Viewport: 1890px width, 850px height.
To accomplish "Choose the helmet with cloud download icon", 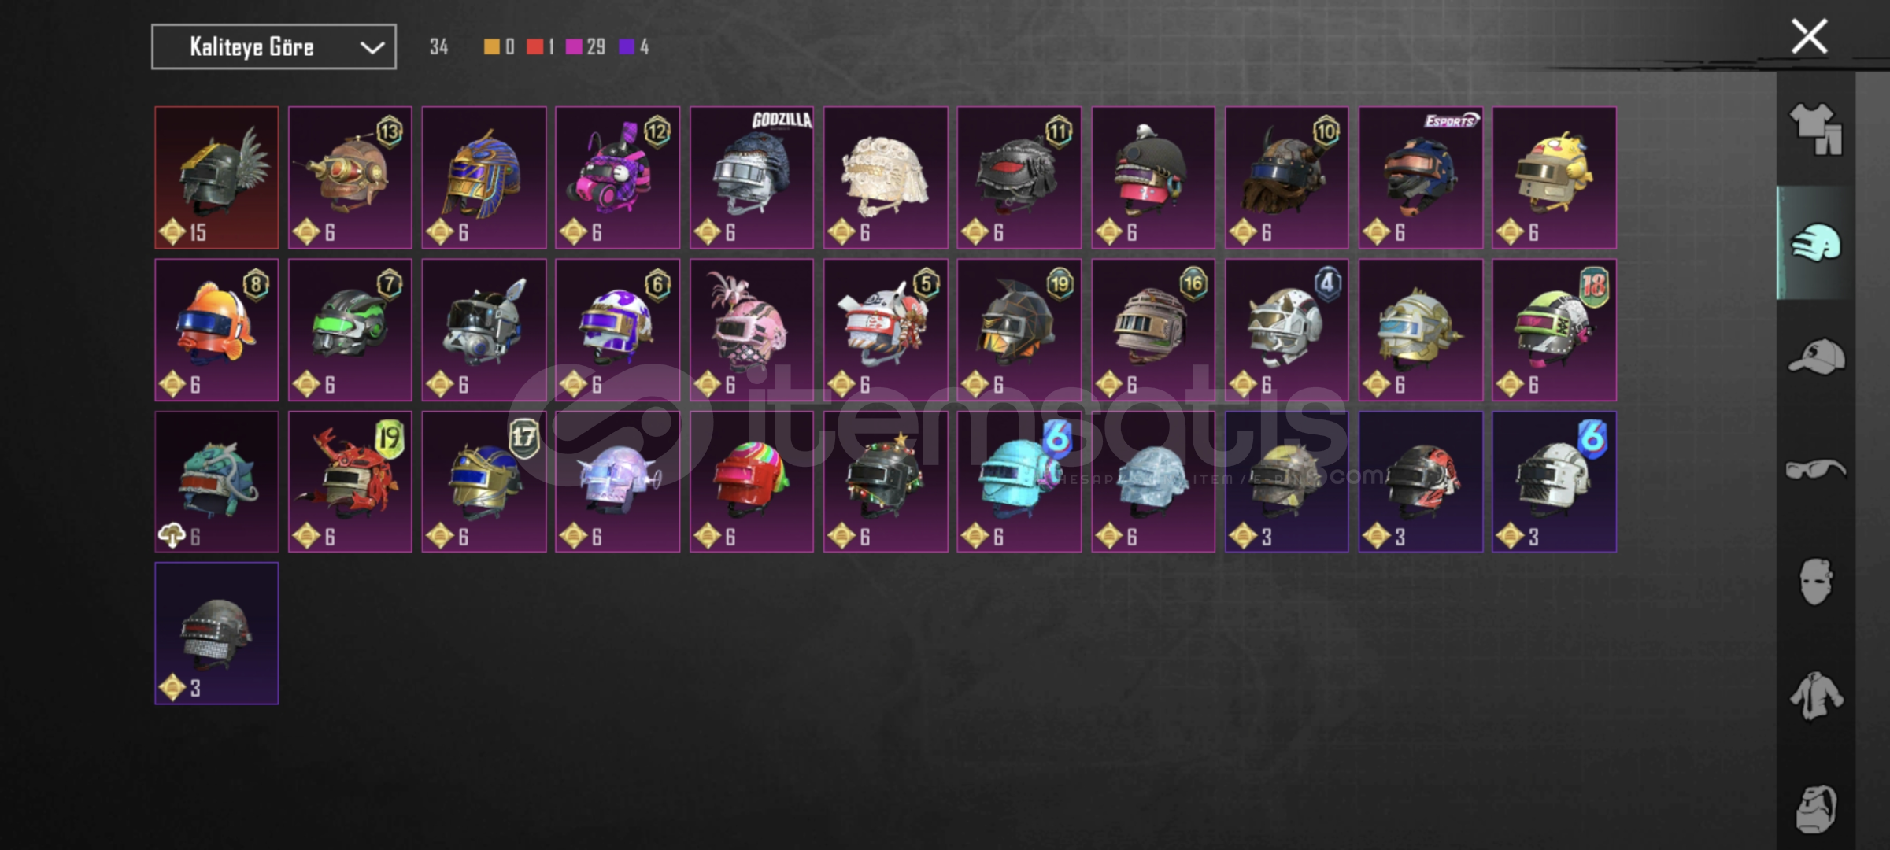I will (x=216, y=482).
